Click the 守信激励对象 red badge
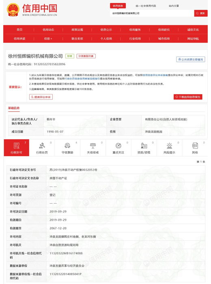 (86, 56)
